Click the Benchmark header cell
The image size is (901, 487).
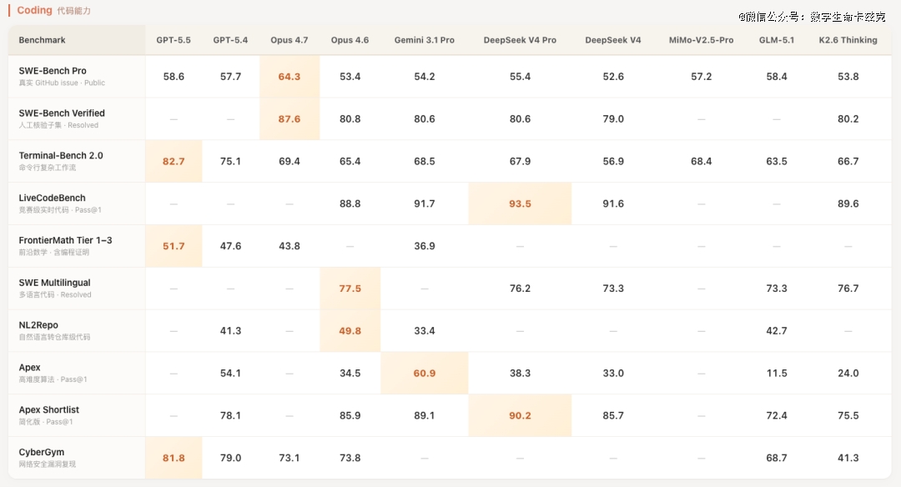(x=43, y=40)
